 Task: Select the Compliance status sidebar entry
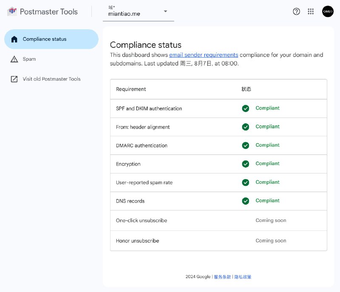45,39
